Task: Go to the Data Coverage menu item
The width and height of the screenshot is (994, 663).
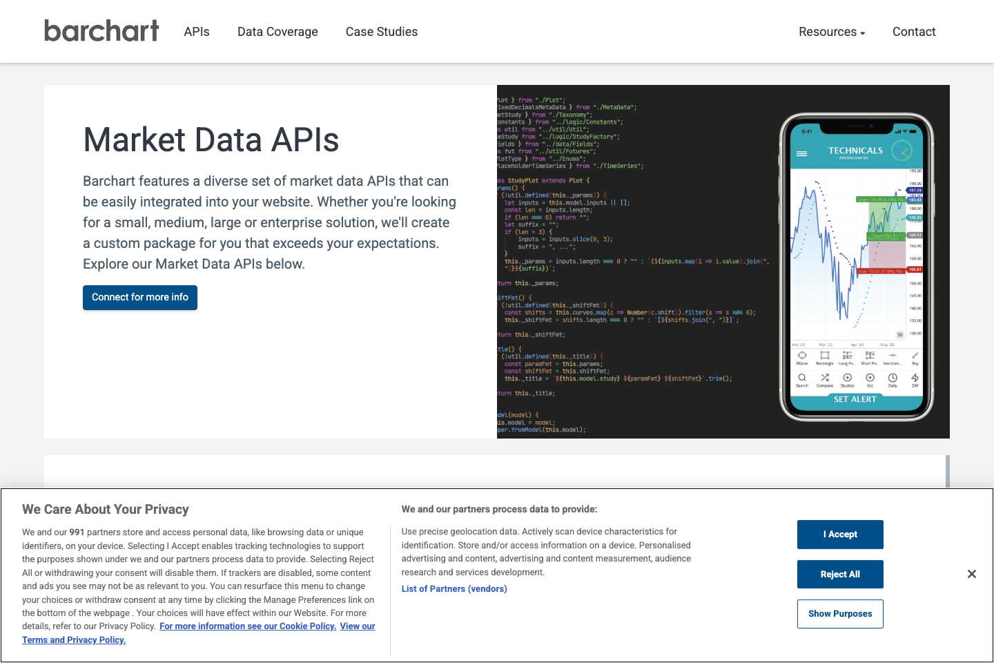Action: click(x=277, y=32)
